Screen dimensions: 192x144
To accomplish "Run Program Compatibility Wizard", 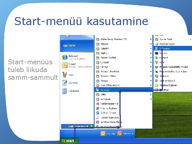I will (x=173, y=67).
